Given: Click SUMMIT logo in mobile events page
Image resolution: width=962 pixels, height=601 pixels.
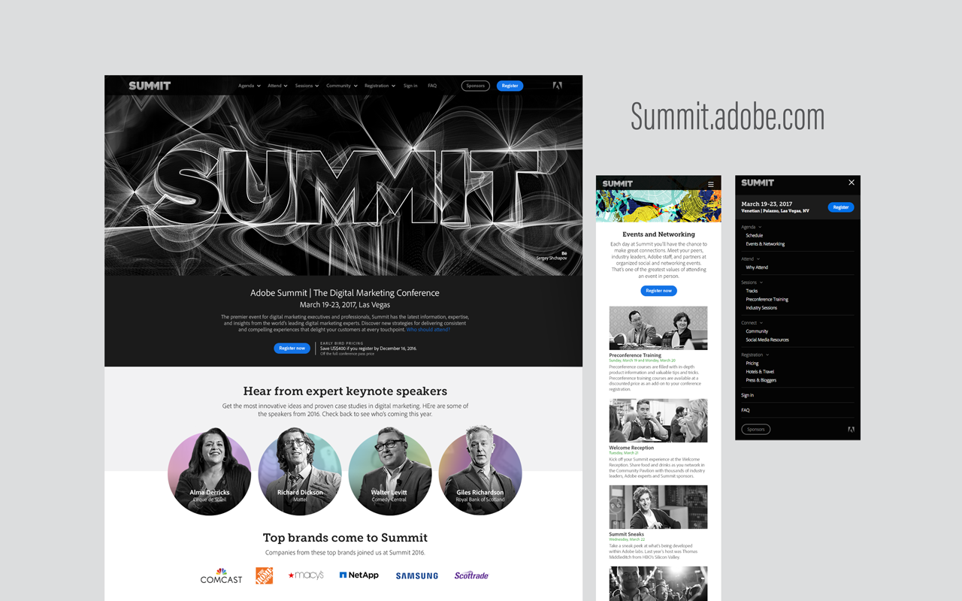Looking at the screenshot, I should point(618,183).
